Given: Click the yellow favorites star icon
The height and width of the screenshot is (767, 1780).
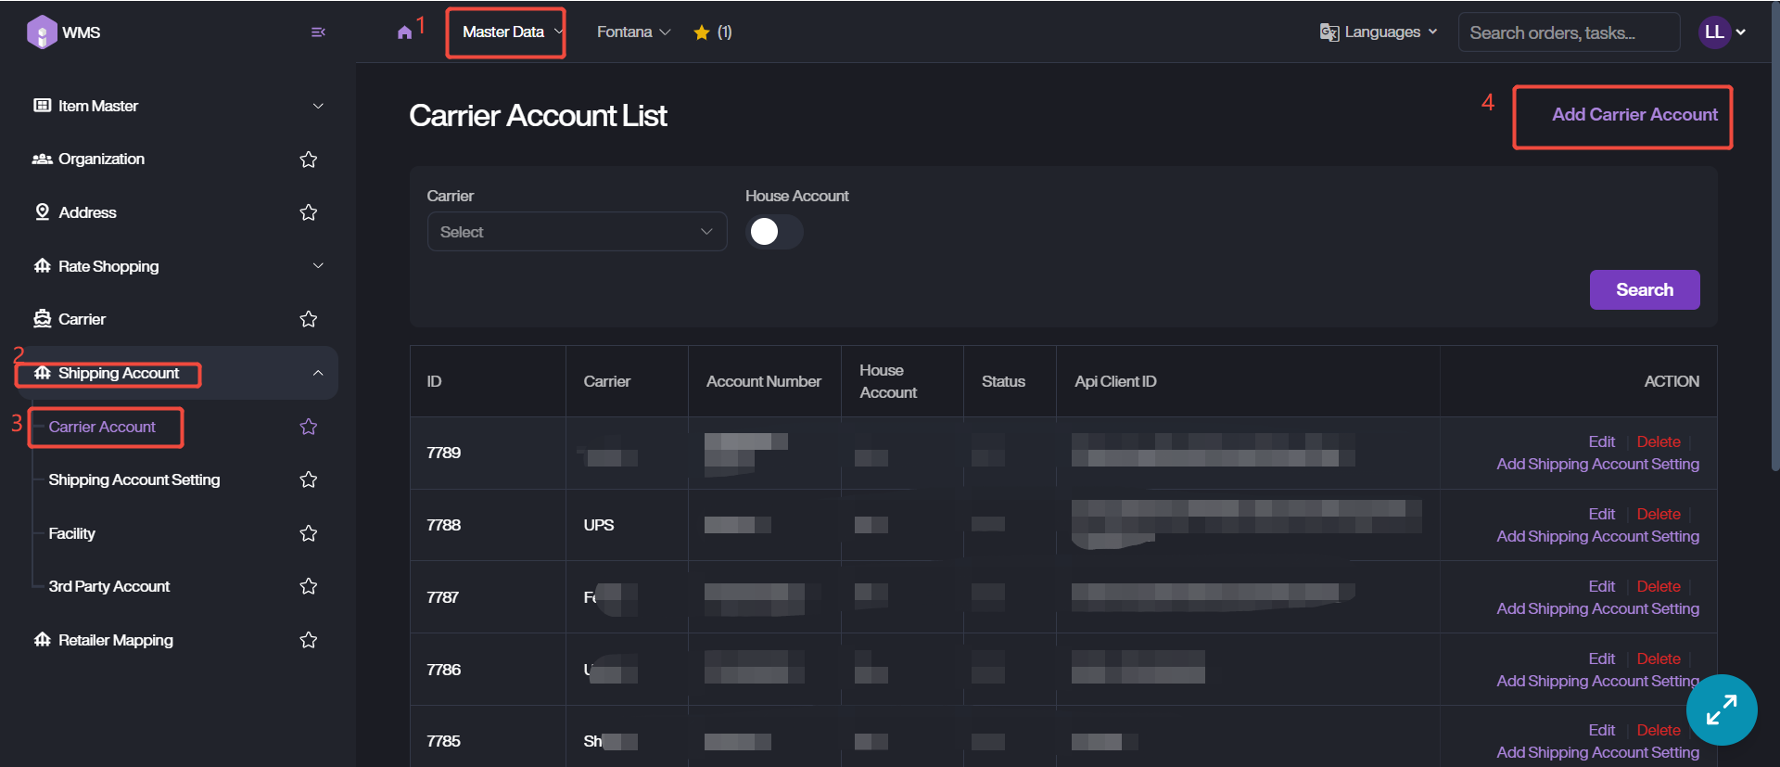Looking at the screenshot, I should pos(702,32).
